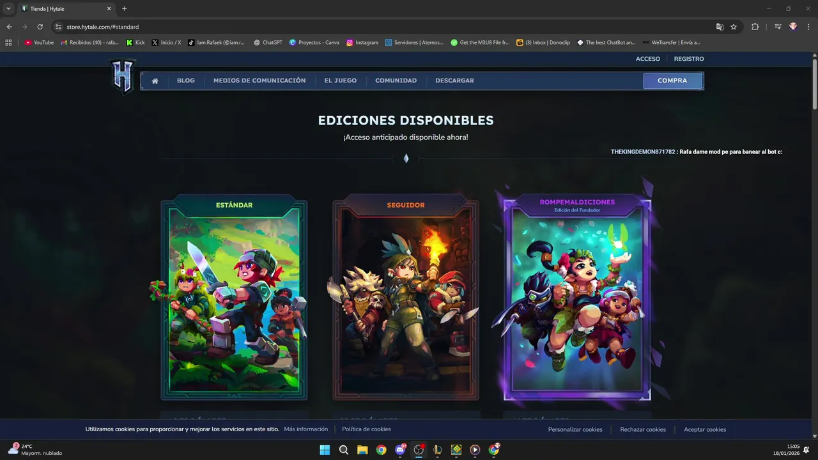Open the translate page icon
818x460 pixels.
(720, 27)
